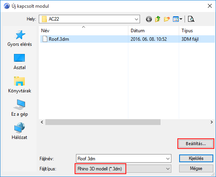Viewport: 216px width, 177px height.
Task: Click the ARCHICAD icon in title bar
Action: [x=7, y=6]
